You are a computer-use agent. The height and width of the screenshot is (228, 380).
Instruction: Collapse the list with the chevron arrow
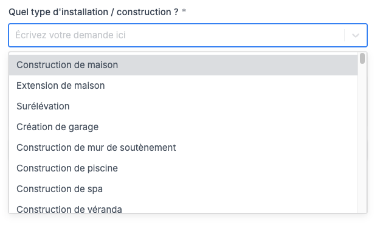(x=355, y=35)
